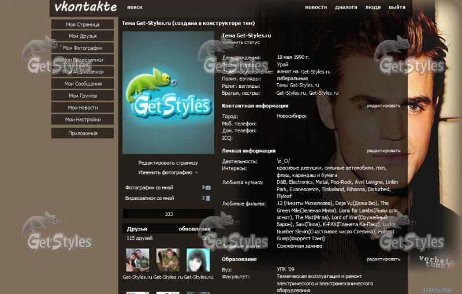462x294 pixels.
Task: Open the first friend thumbnail with two people
Action: point(137,260)
